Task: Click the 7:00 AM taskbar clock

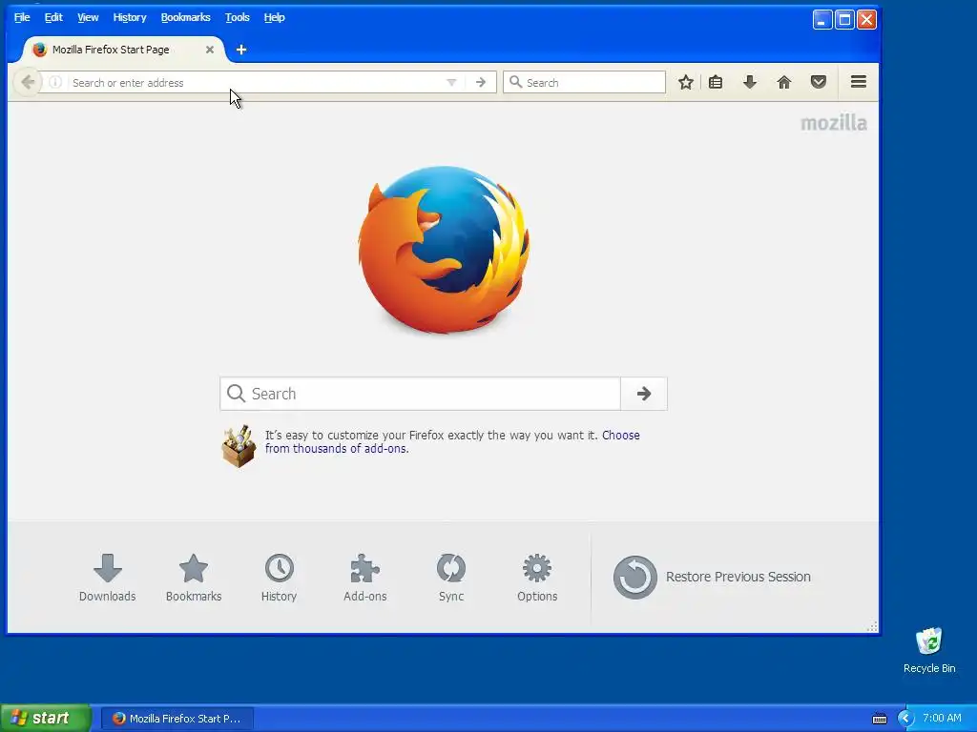Action: pos(942,719)
